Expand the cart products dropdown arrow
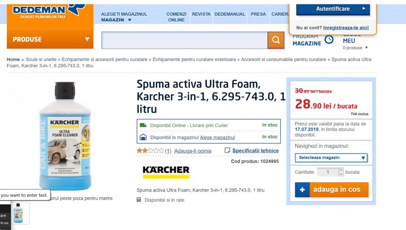The width and height of the screenshot is (406, 230). [x=366, y=47]
